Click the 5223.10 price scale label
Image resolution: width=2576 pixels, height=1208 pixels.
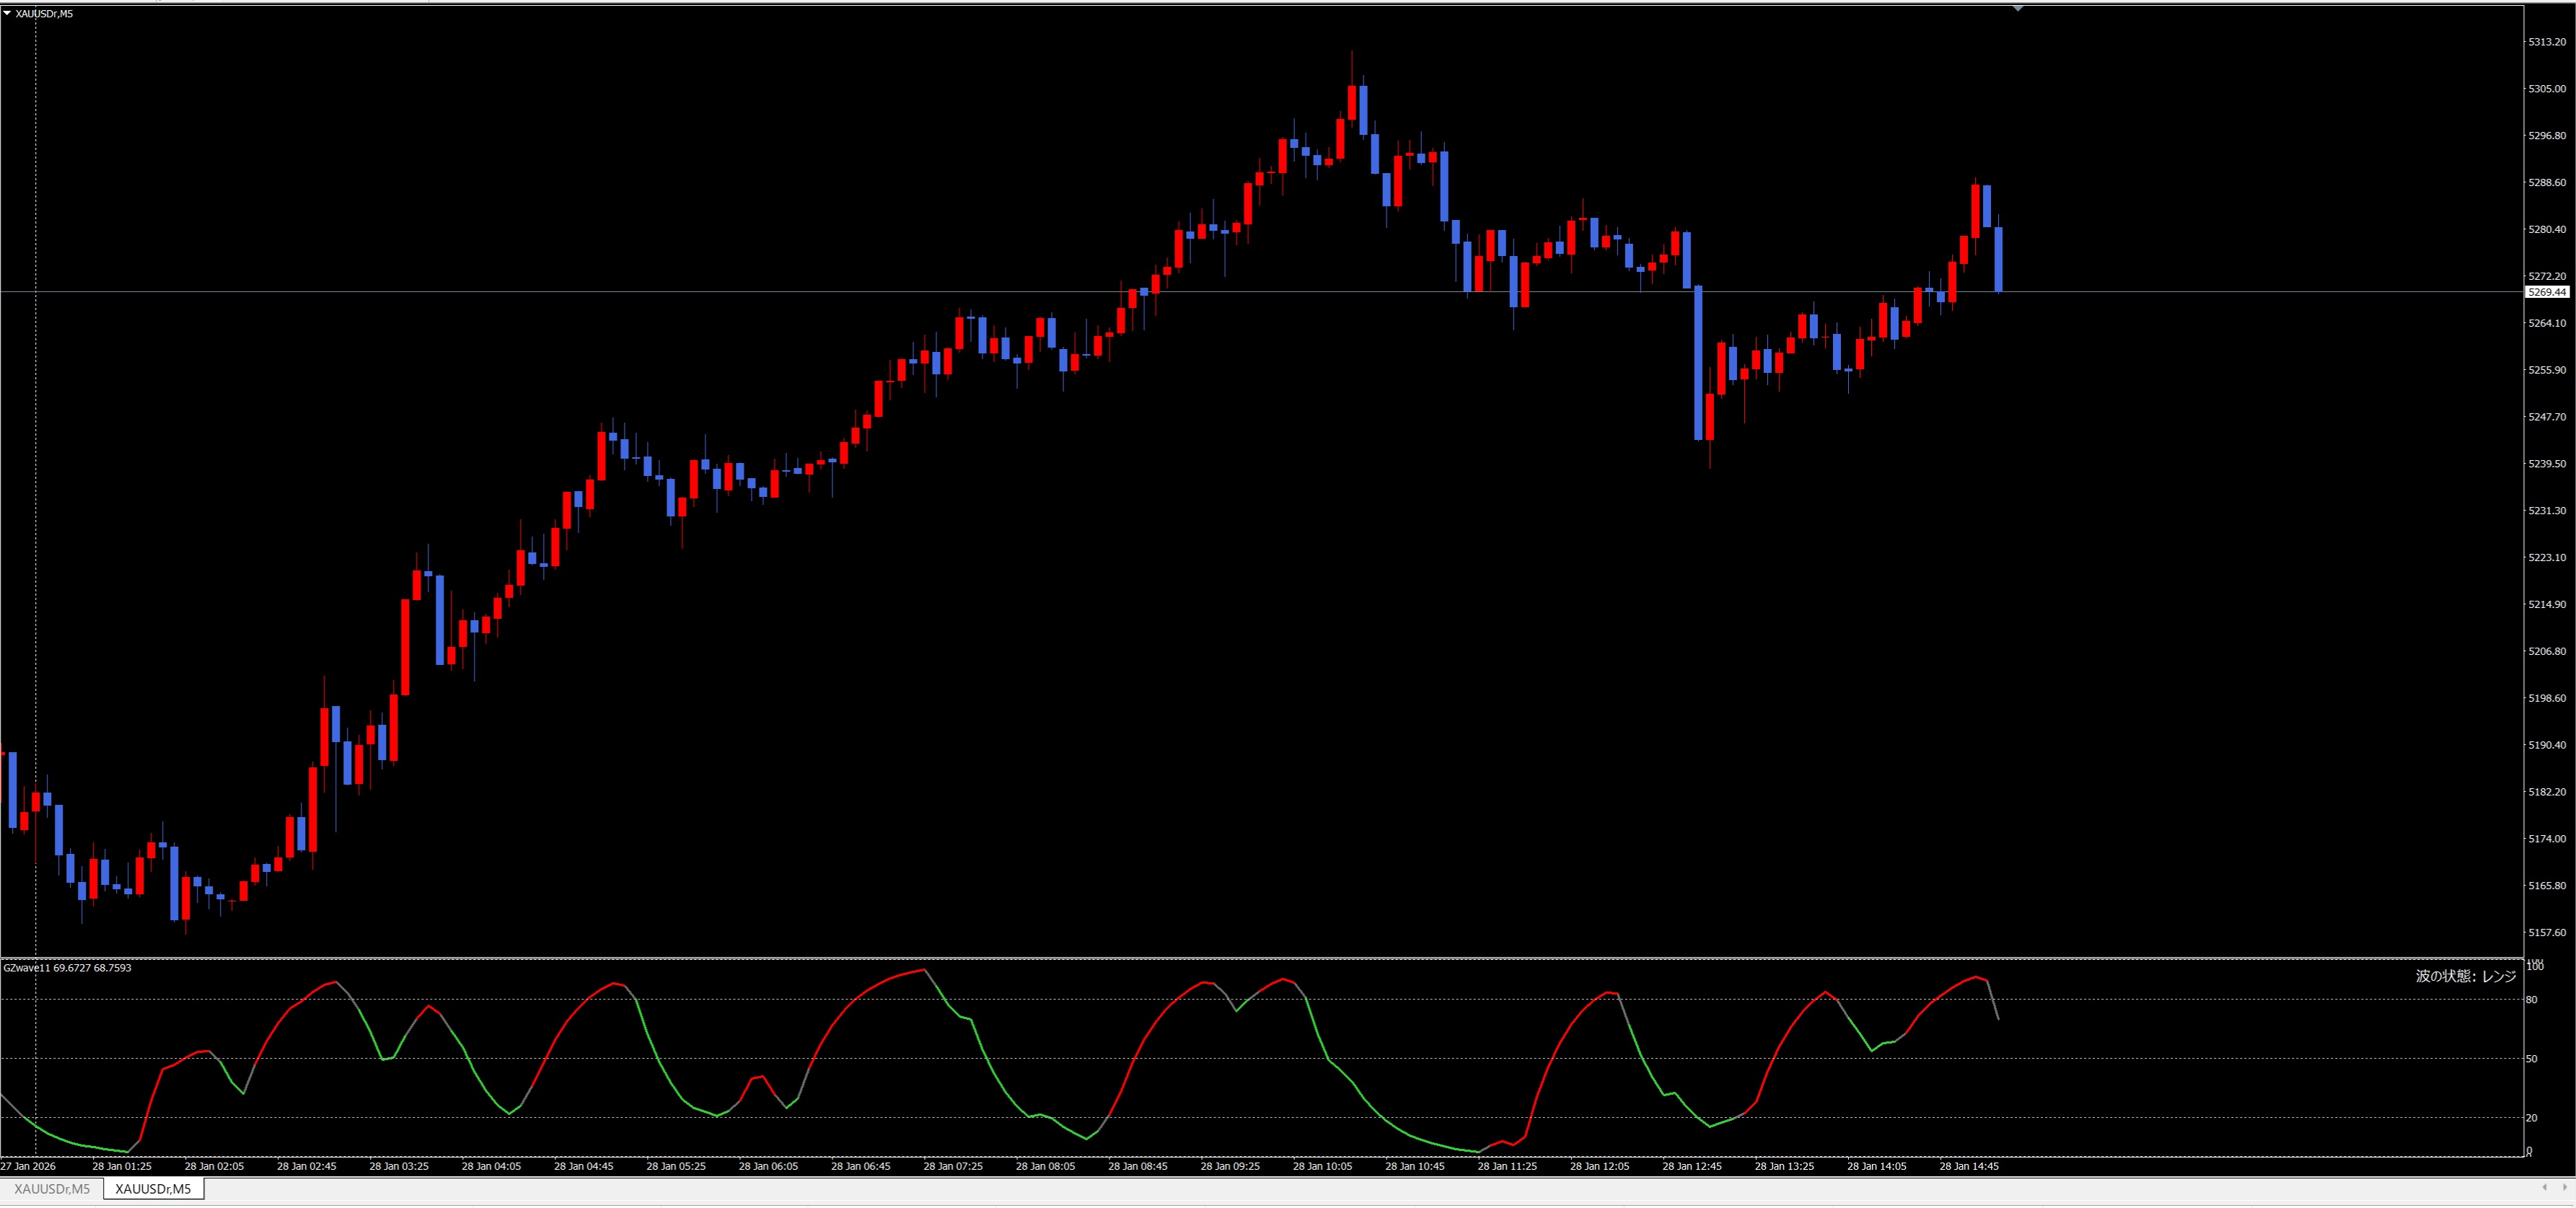point(2546,558)
